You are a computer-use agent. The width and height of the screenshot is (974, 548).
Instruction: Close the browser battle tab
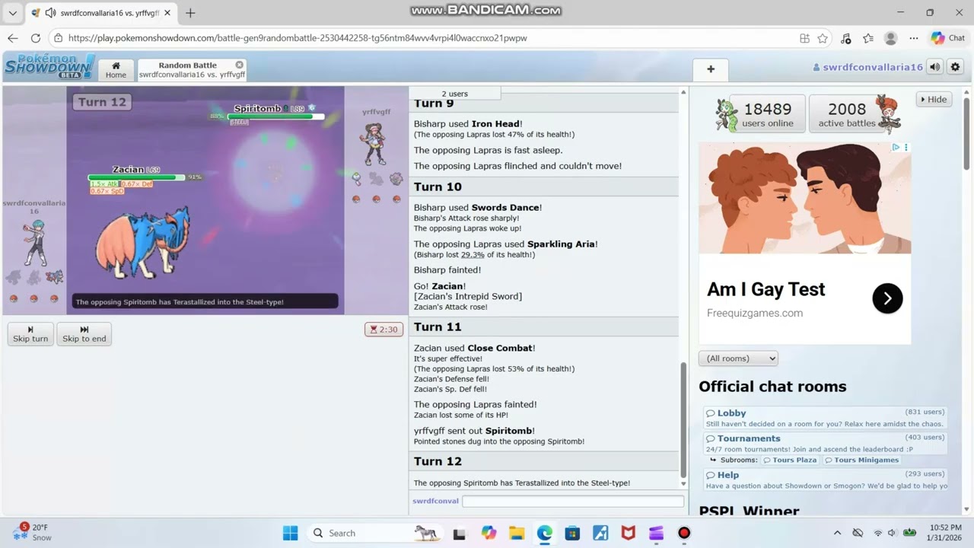(x=167, y=13)
